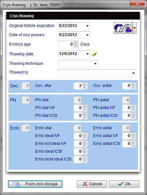
Task: Increase PN avital ICSI up arrow
Action: click(x=133, y=114)
